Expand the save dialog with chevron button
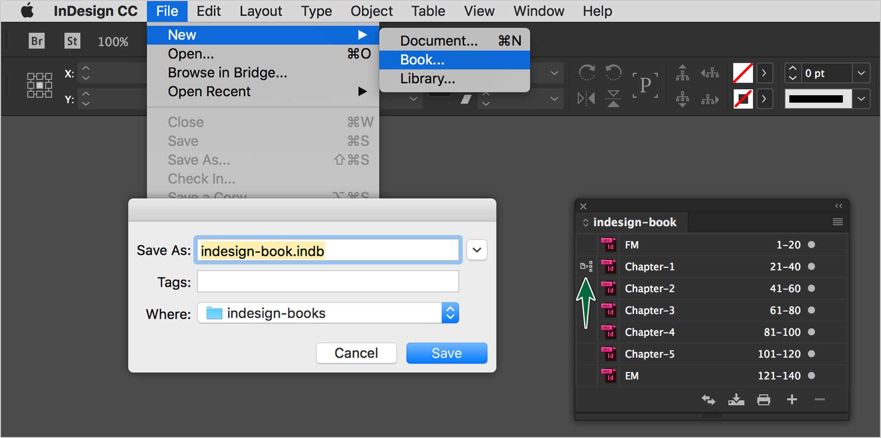881x438 pixels. 477,250
